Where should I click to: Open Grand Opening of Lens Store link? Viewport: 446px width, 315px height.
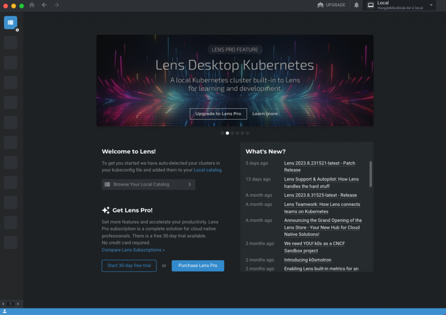click(323, 227)
